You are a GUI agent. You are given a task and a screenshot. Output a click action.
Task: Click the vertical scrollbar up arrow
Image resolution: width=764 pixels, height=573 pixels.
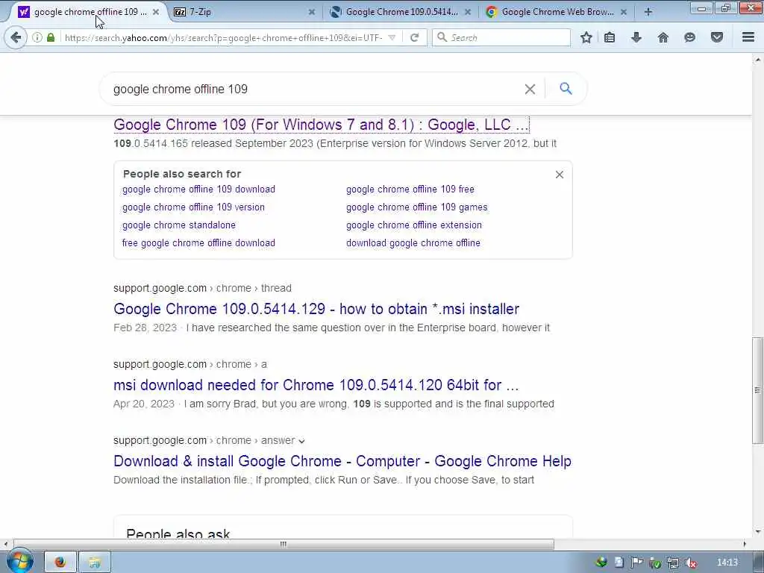pos(757,60)
